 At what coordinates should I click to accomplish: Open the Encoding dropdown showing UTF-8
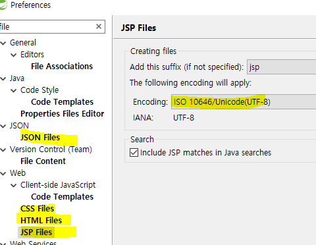[x=244, y=101]
